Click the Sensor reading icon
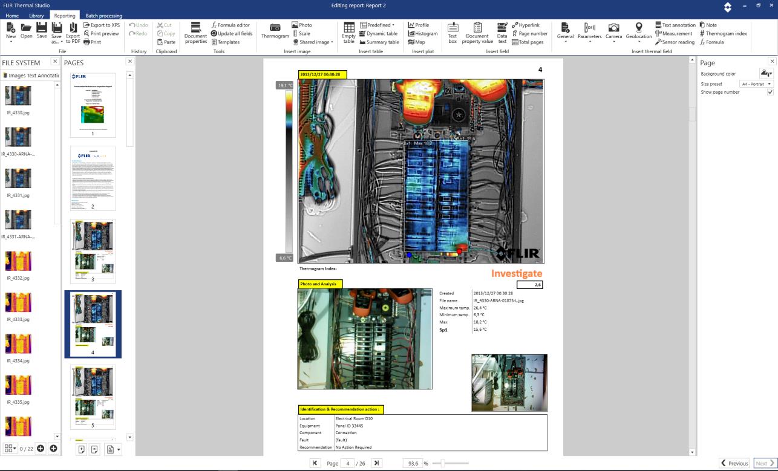Image resolution: width=778 pixels, height=471 pixels. pos(675,42)
